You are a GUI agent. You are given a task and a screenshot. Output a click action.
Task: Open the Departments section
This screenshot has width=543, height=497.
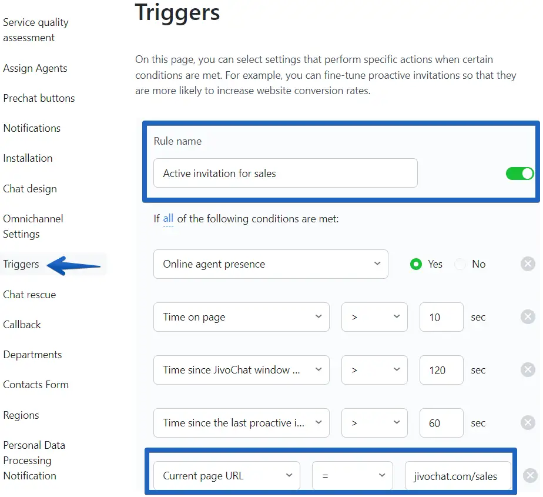(32, 355)
